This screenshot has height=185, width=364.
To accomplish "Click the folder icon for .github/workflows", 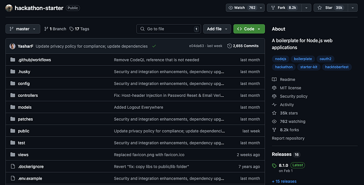I will tap(13, 60).
